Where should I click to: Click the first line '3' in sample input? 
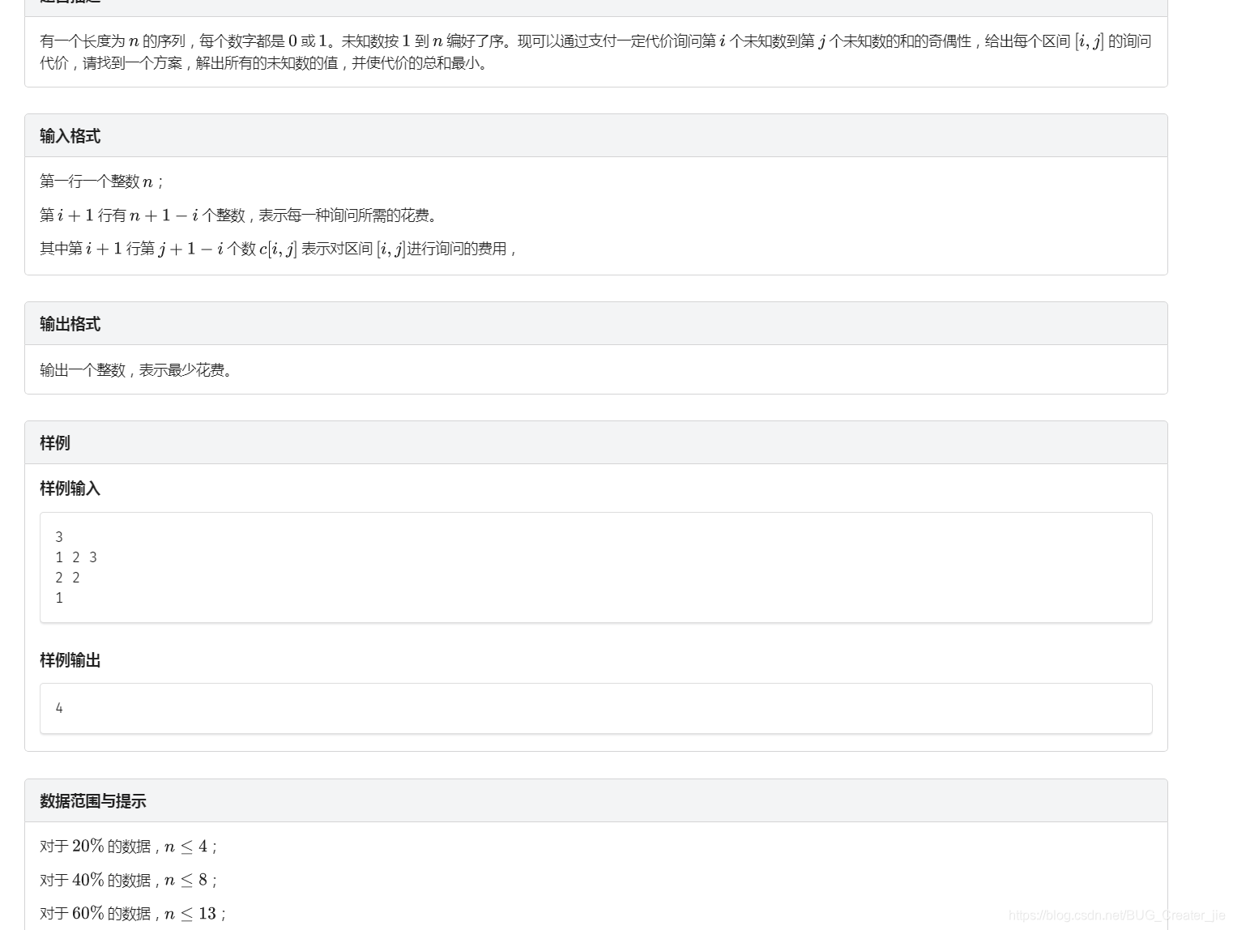pyautogui.click(x=59, y=536)
